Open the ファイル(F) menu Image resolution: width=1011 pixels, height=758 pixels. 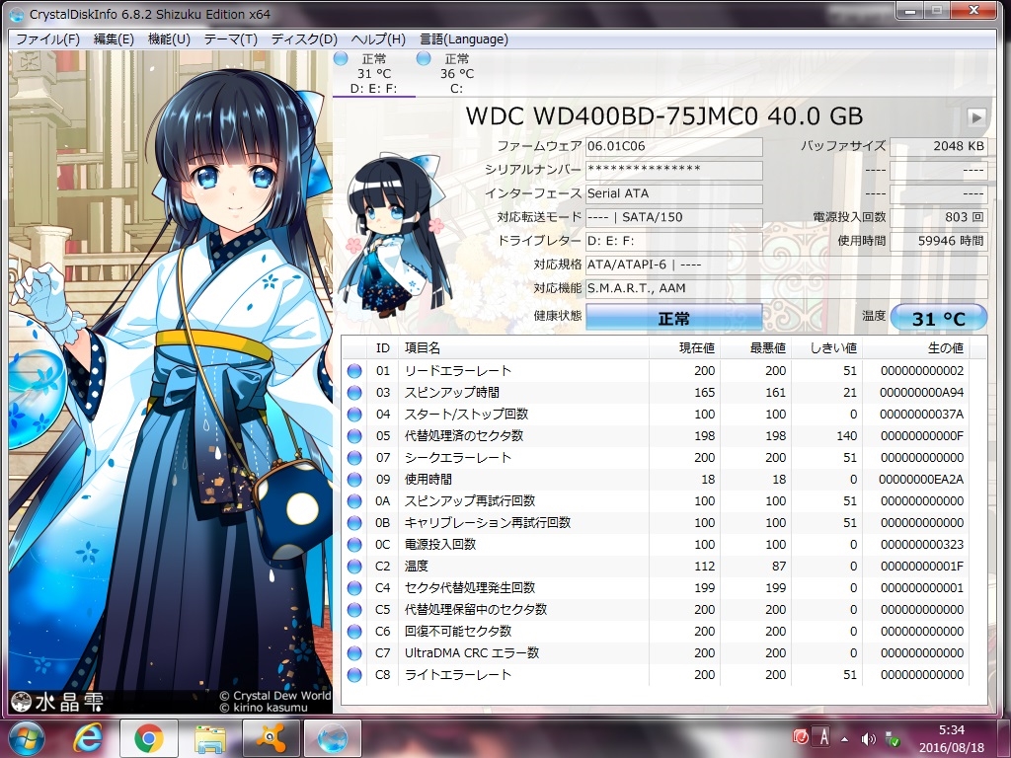(x=47, y=39)
